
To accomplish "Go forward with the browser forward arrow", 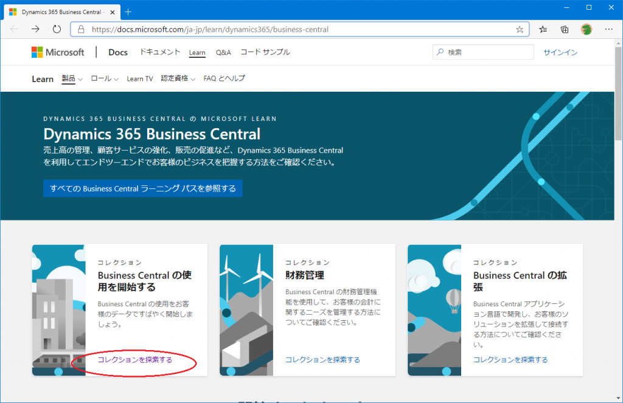I will click(35, 29).
